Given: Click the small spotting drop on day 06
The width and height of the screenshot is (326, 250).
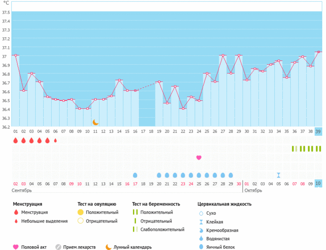Looking at the screenshot, I should point(55,140).
